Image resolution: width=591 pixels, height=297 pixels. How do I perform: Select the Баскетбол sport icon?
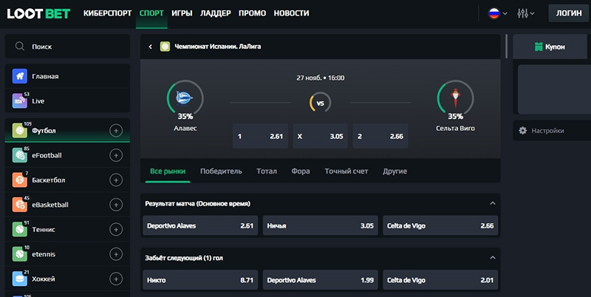click(x=20, y=180)
